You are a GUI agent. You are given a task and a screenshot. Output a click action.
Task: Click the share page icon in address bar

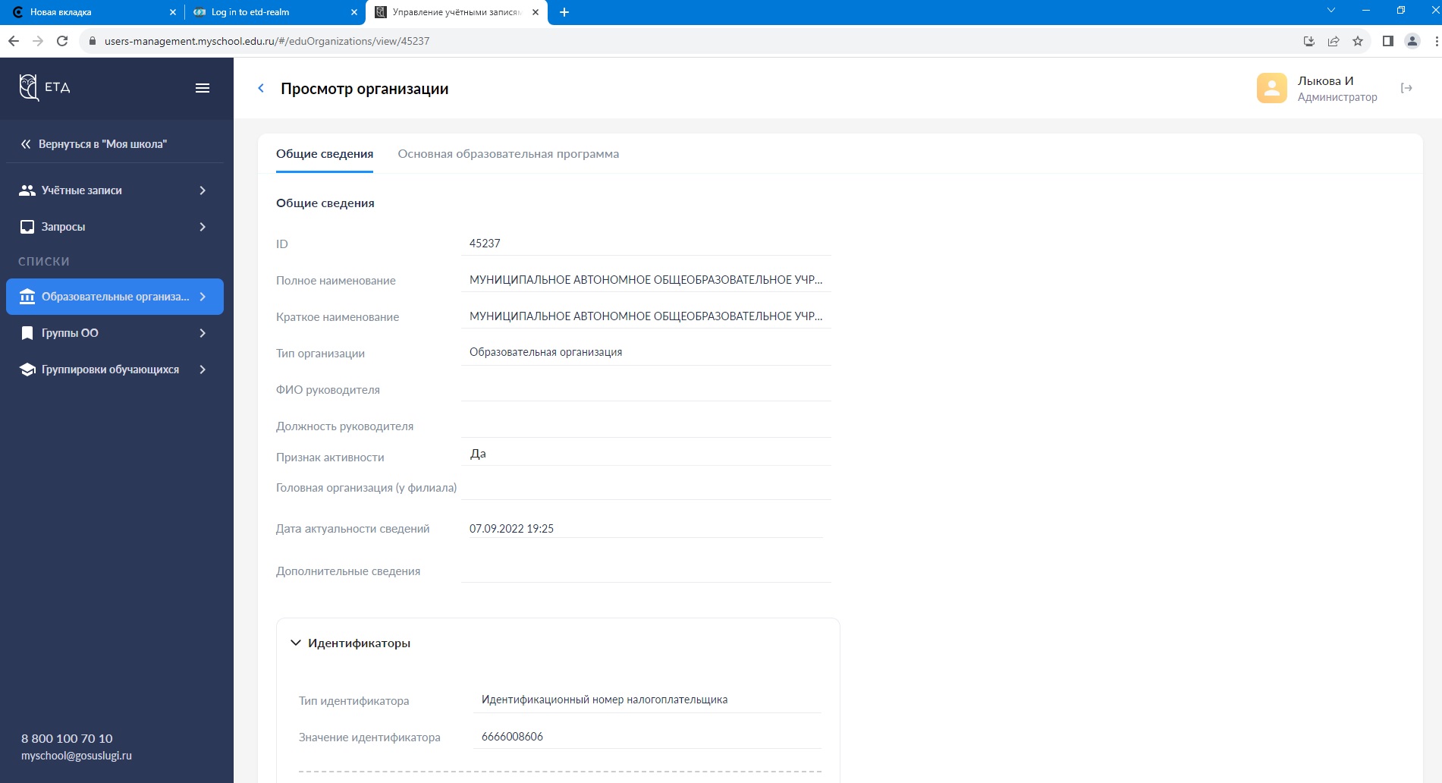[x=1334, y=41]
